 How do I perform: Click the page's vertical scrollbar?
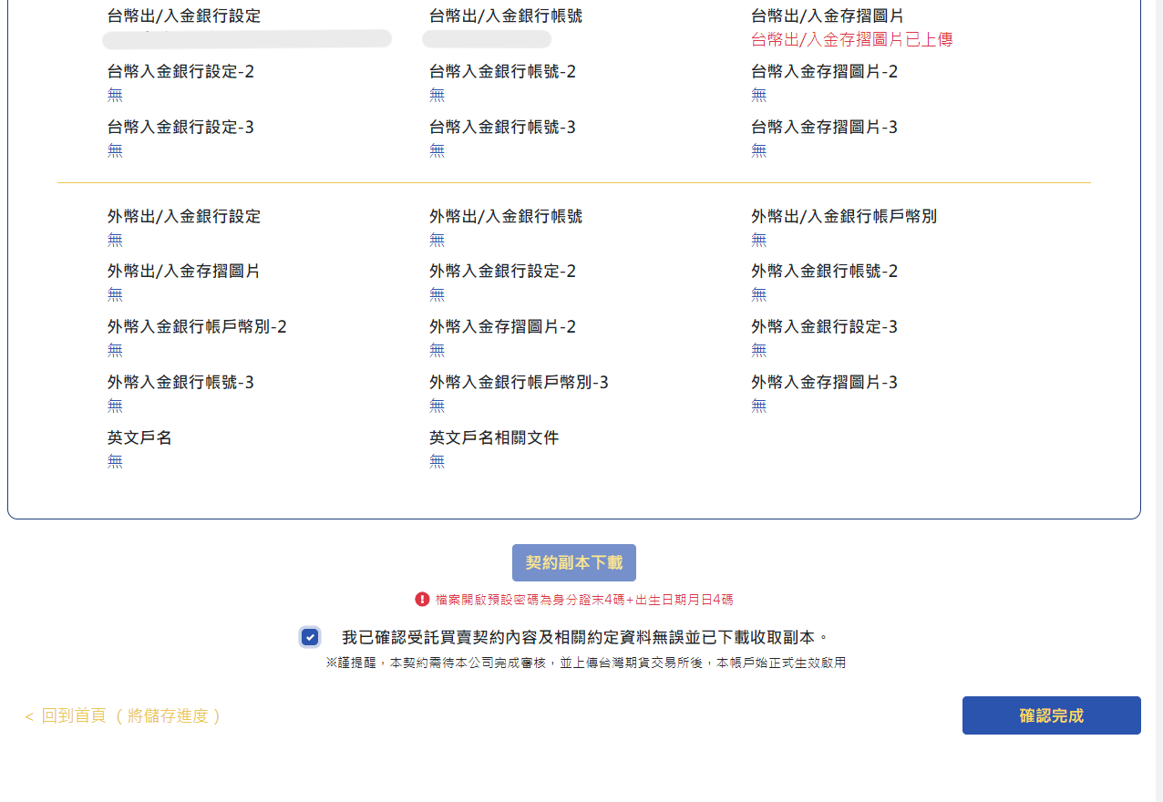1156,365
